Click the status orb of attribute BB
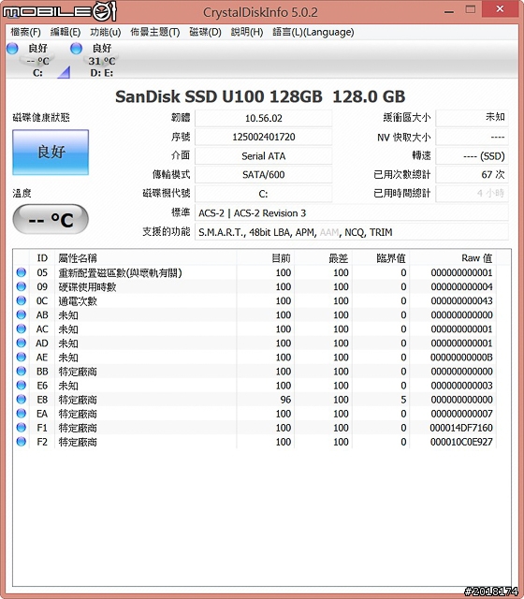The height and width of the screenshot is (599, 524). [x=22, y=372]
